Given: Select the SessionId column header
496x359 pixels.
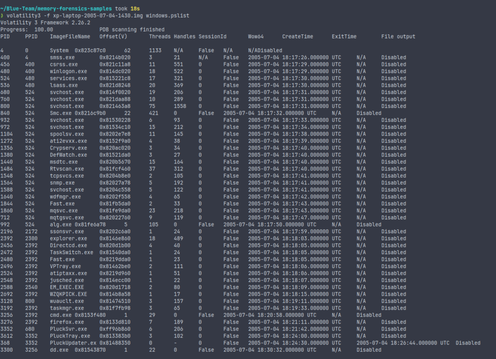Looking at the screenshot, I should (213, 37).
